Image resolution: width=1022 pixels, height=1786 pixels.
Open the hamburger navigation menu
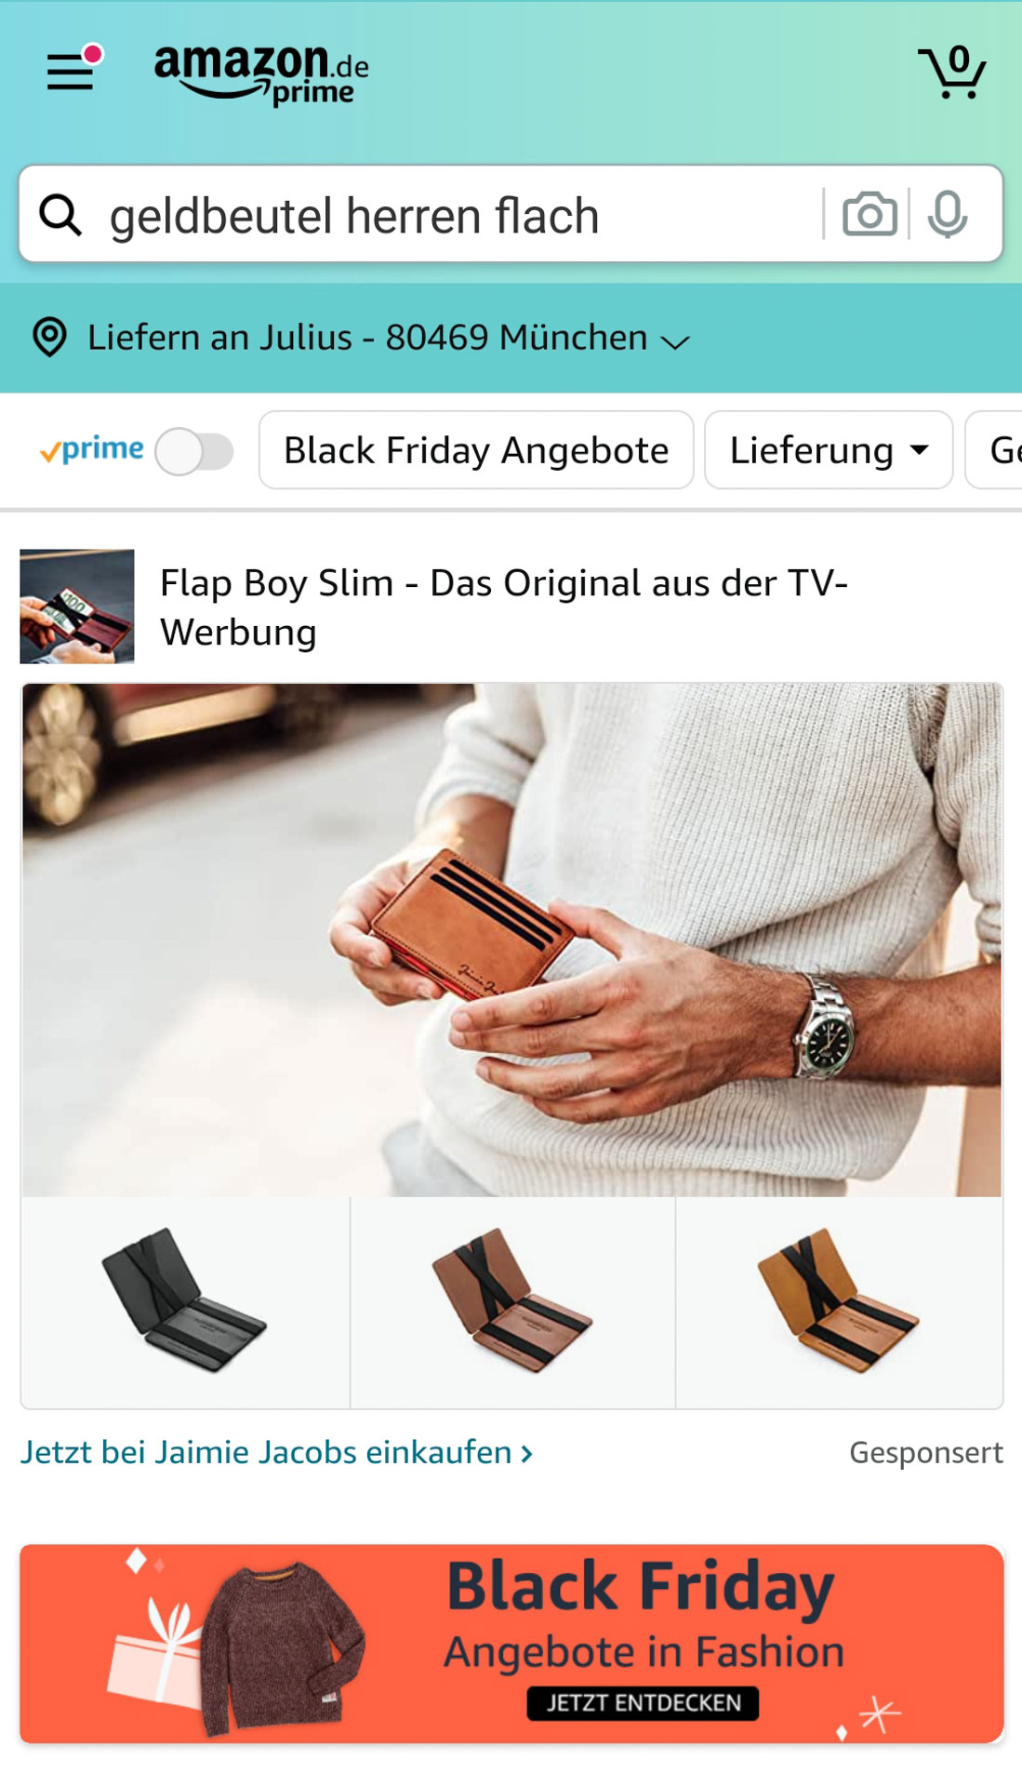(x=72, y=70)
